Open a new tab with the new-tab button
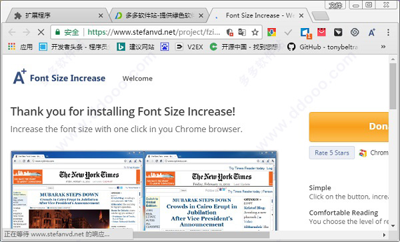The width and height of the screenshot is (400, 242). pos(321,16)
